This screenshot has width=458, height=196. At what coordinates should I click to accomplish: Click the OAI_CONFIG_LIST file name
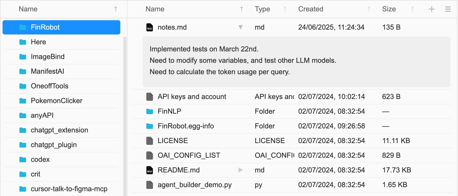point(189,155)
